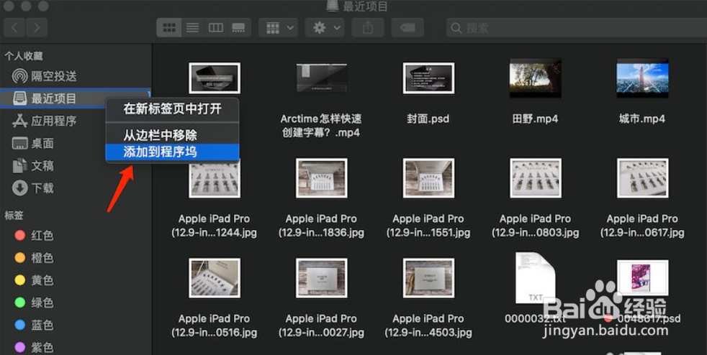The image size is (707, 355).
Task: Switch to gallery view
Action: click(238, 28)
